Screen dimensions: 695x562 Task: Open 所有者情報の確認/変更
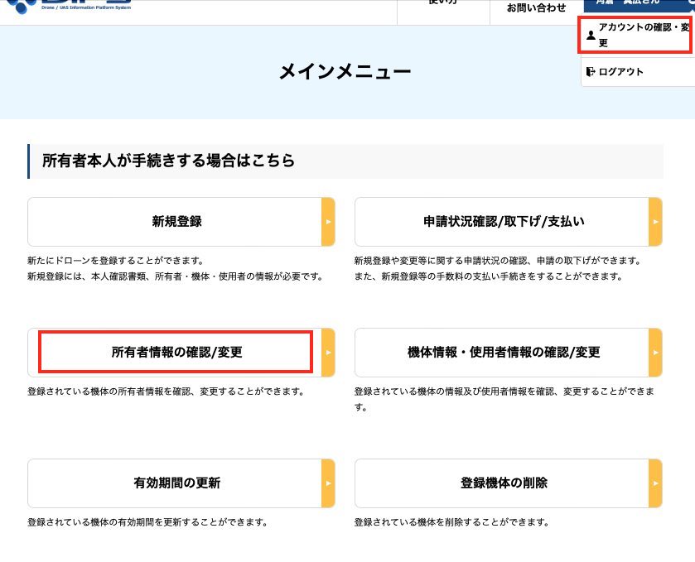tap(176, 353)
